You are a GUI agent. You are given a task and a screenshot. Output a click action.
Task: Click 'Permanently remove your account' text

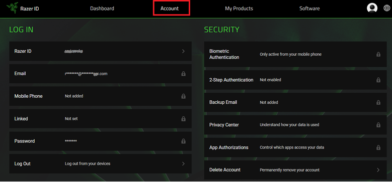289,170
